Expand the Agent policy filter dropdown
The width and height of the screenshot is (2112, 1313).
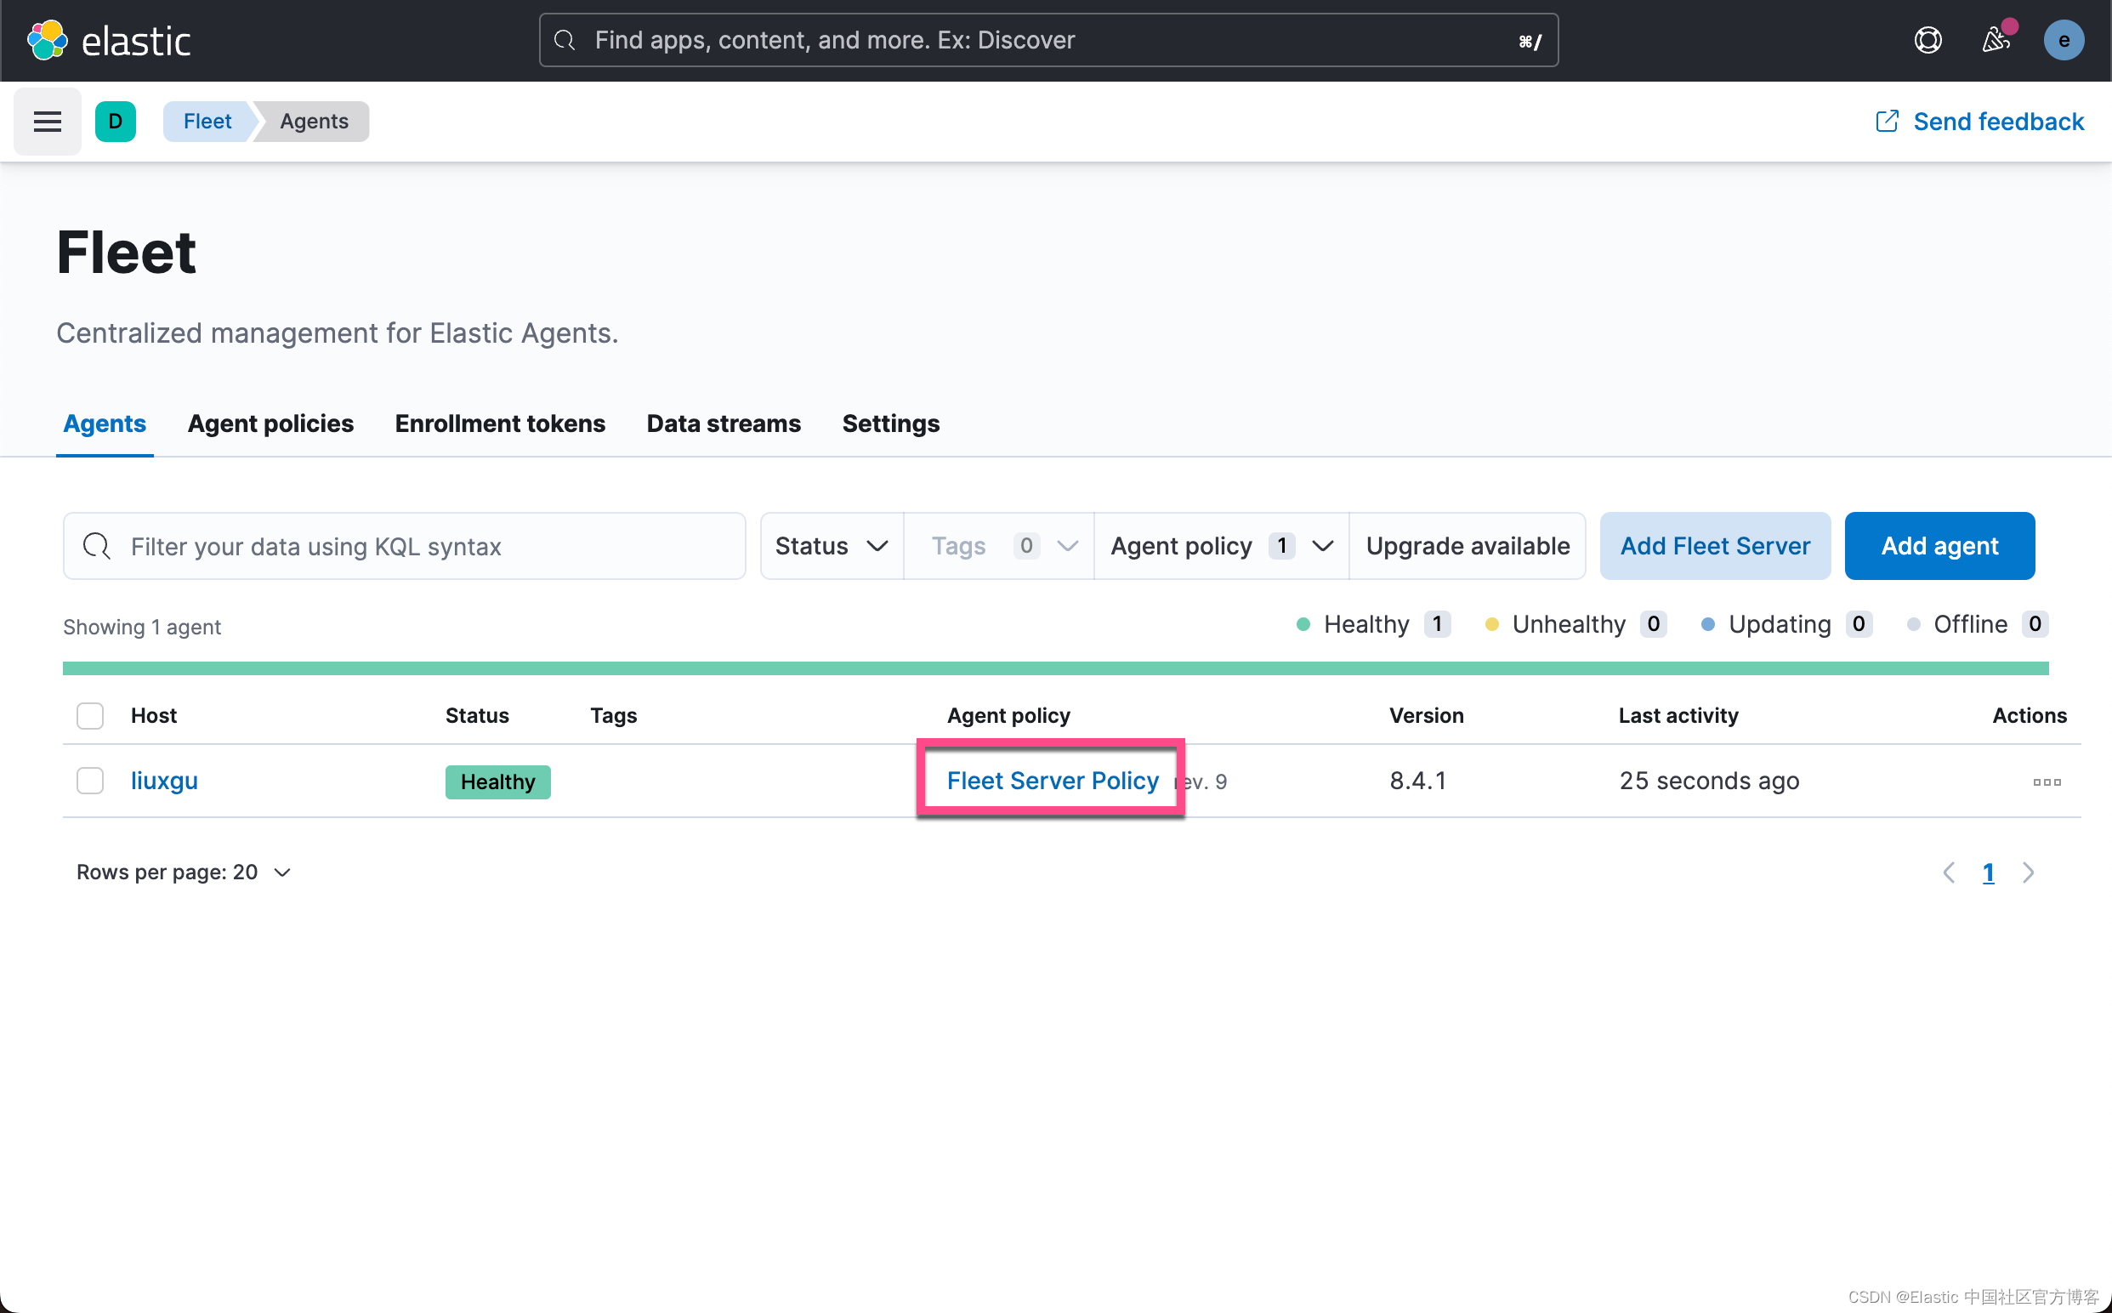[x=1220, y=545]
